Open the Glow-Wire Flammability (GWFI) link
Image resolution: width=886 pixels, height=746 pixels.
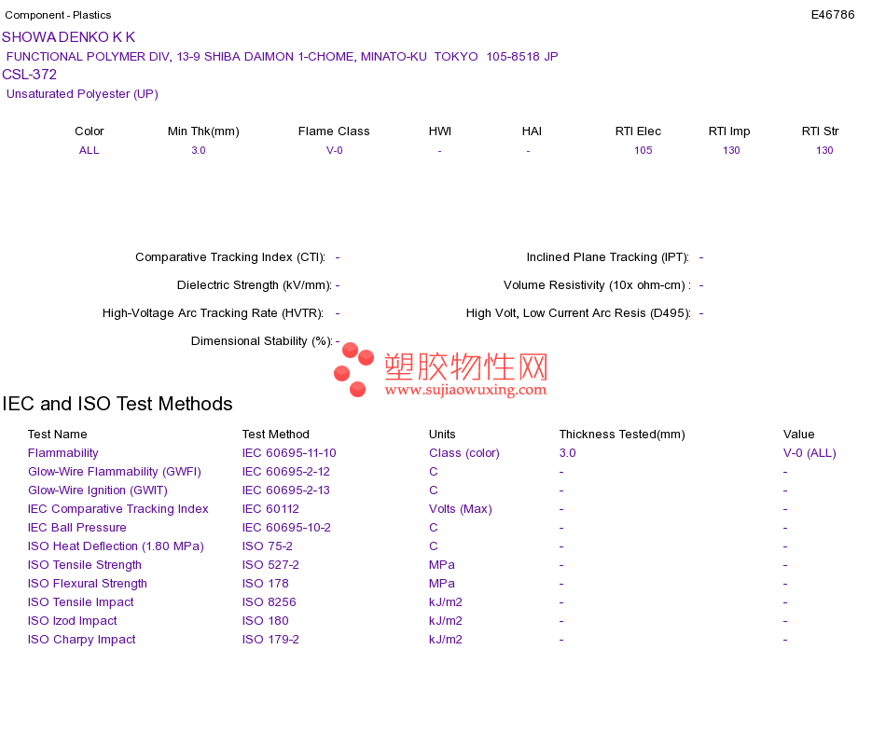coord(114,472)
